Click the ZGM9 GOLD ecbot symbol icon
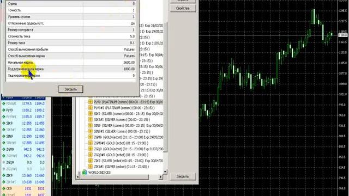The image size is (349, 196). click(x=90, y=137)
